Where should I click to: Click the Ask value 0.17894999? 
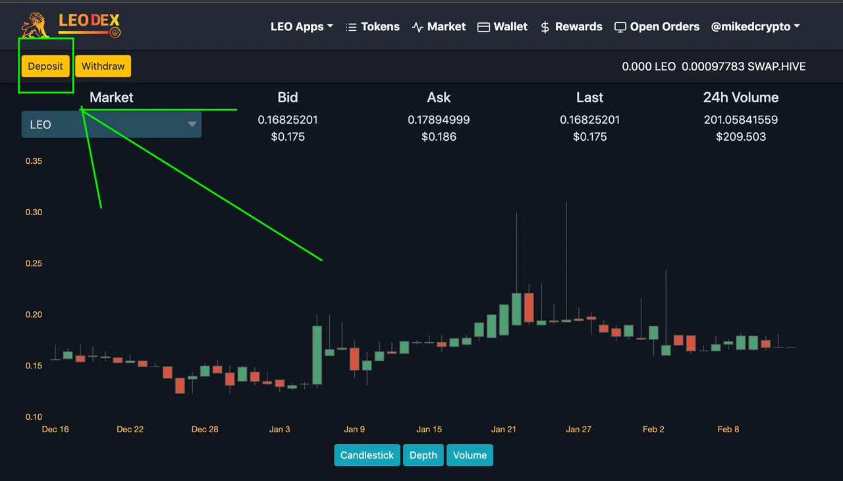(x=439, y=120)
